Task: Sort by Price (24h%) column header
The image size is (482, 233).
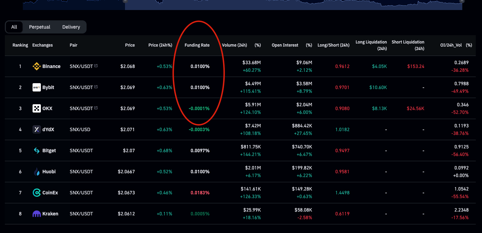Action: coord(160,45)
